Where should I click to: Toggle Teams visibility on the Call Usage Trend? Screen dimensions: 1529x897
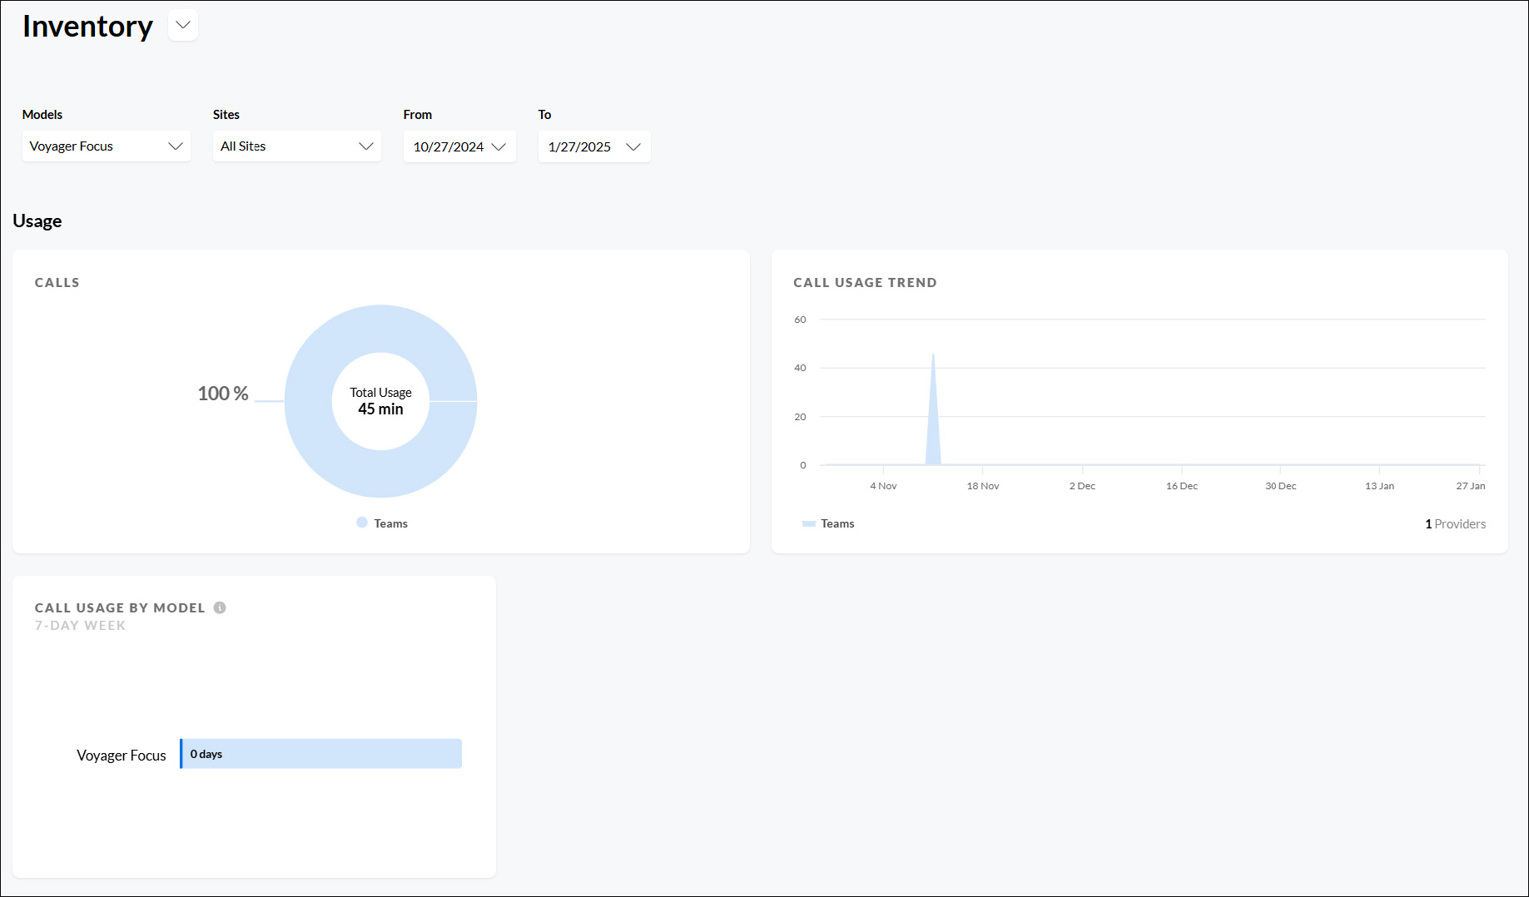pyautogui.click(x=828, y=523)
